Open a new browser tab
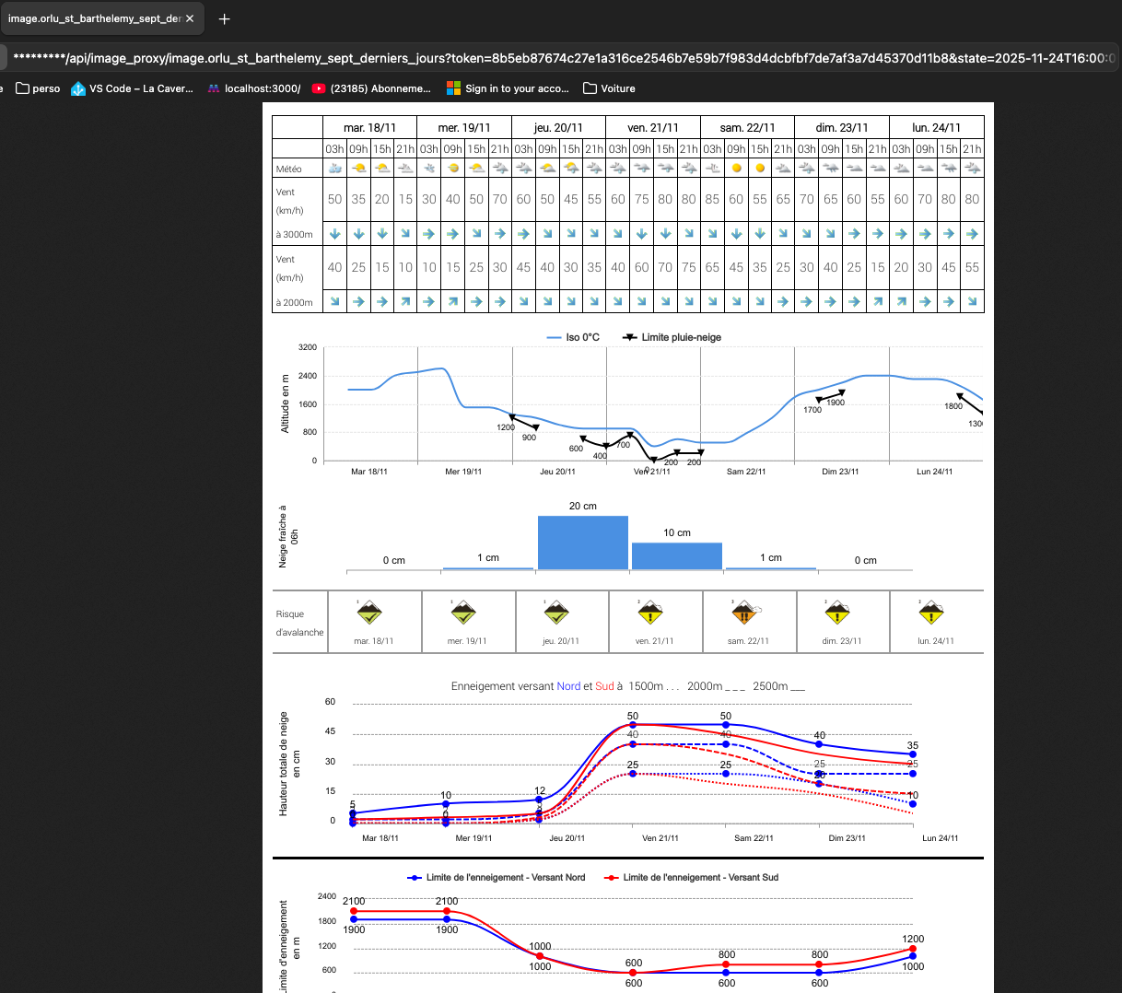The image size is (1122, 993). coord(224,18)
